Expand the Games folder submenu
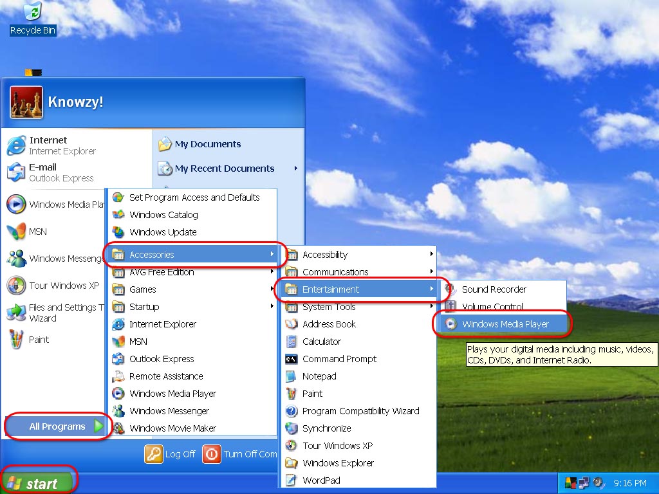 coord(192,289)
